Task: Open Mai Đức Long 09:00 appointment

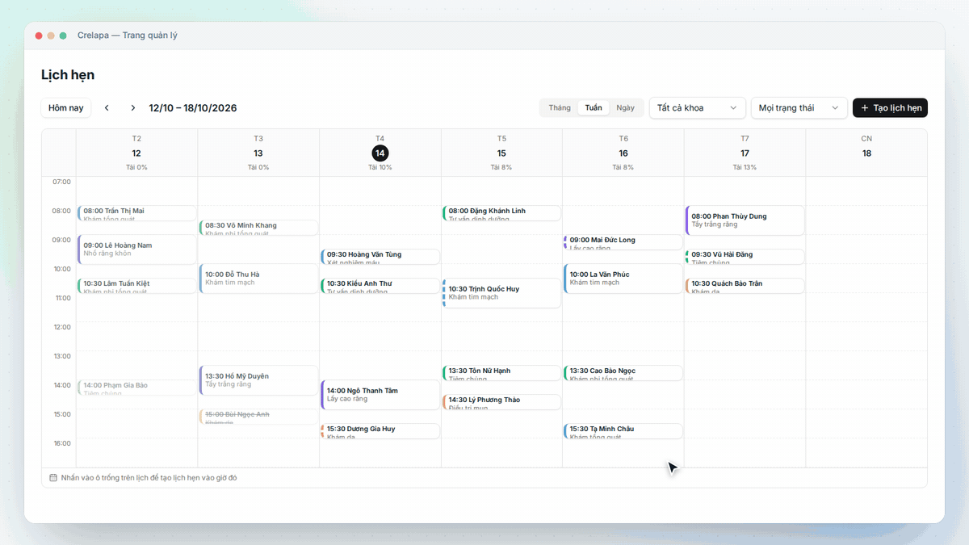Action: click(x=623, y=242)
